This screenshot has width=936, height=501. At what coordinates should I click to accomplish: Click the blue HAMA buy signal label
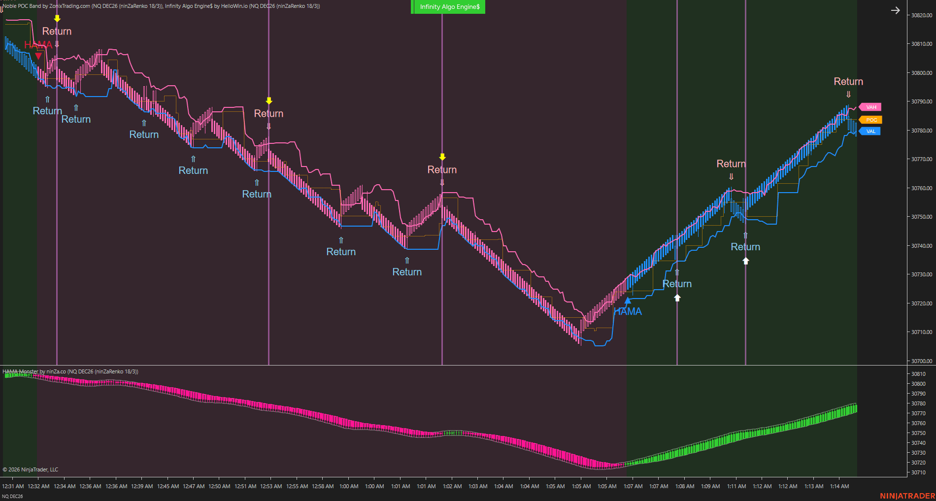pyautogui.click(x=628, y=311)
